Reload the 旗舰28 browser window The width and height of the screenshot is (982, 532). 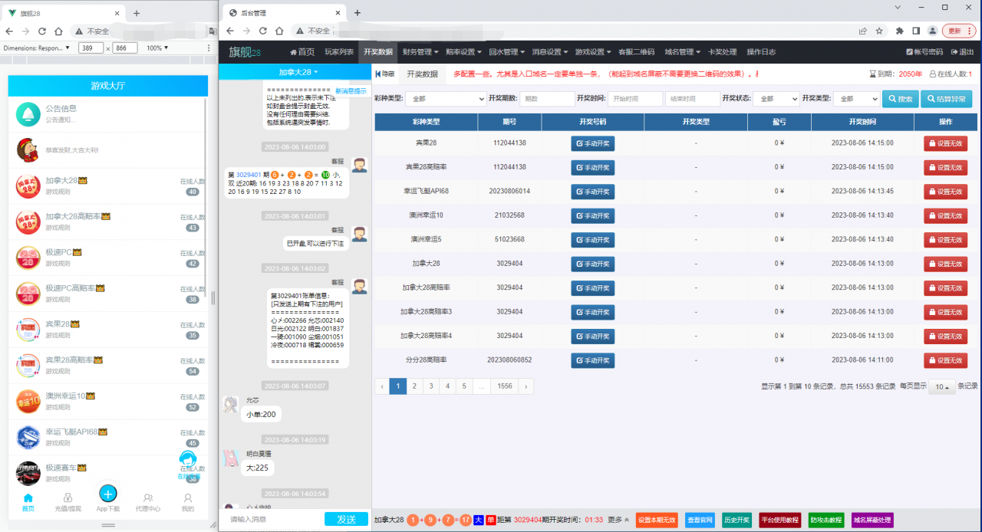click(x=42, y=31)
